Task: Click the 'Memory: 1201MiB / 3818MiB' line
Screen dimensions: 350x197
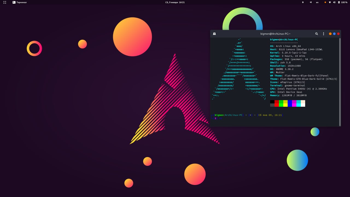Action: 288,95
